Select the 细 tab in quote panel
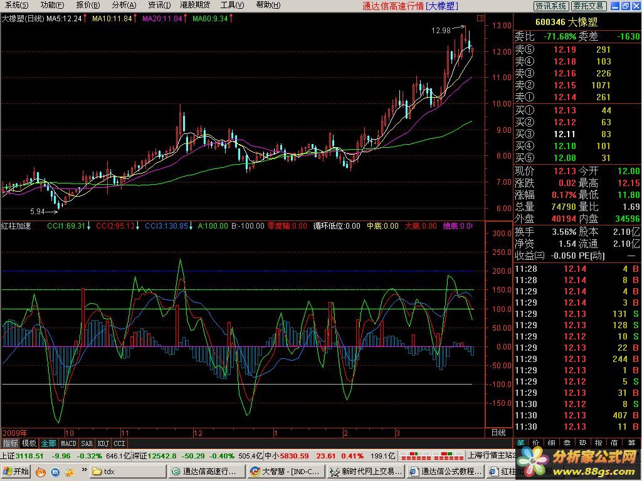The height and width of the screenshot is (481, 642). coord(552,443)
